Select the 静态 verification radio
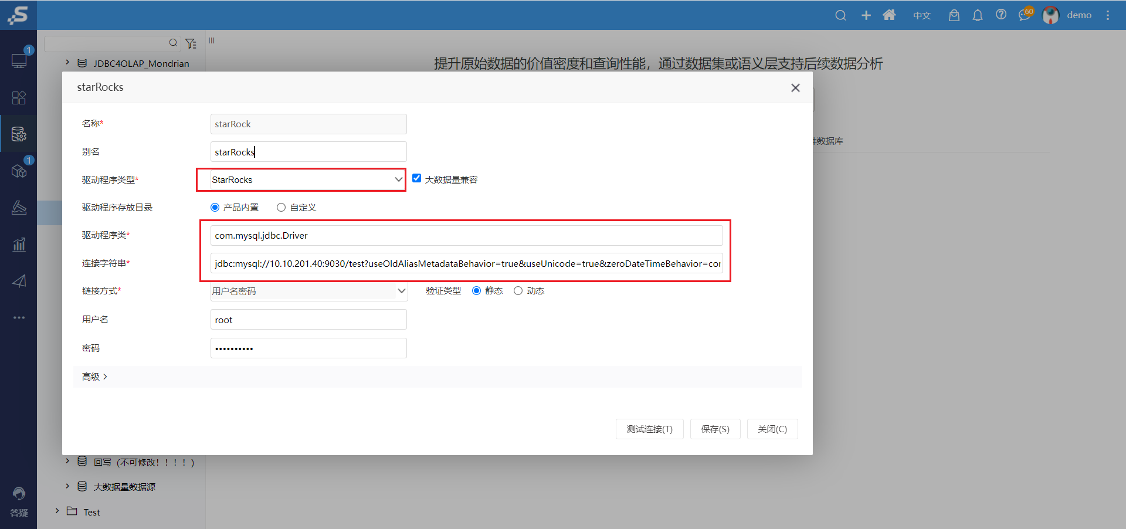This screenshot has height=529, width=1126. (x=476, y=290)
